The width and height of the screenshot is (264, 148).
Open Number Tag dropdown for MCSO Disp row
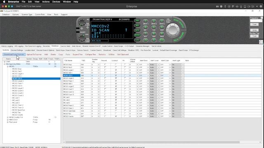click(99, 65)
